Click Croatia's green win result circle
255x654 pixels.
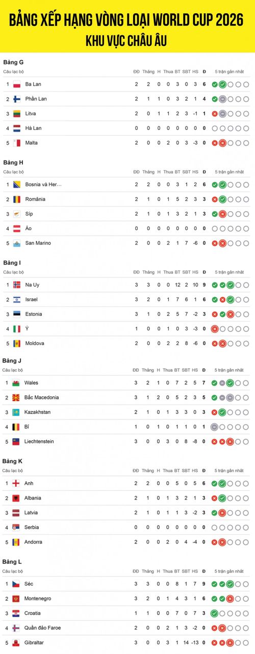point(214,613)
